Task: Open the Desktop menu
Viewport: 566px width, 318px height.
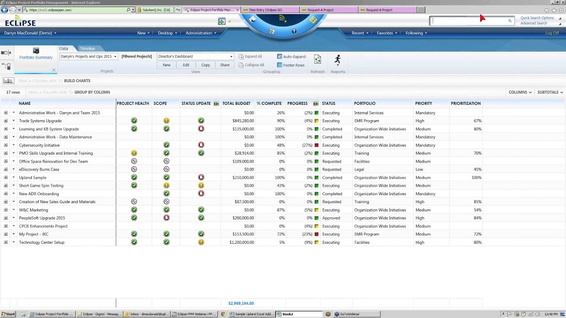Action: pos(168,33)
